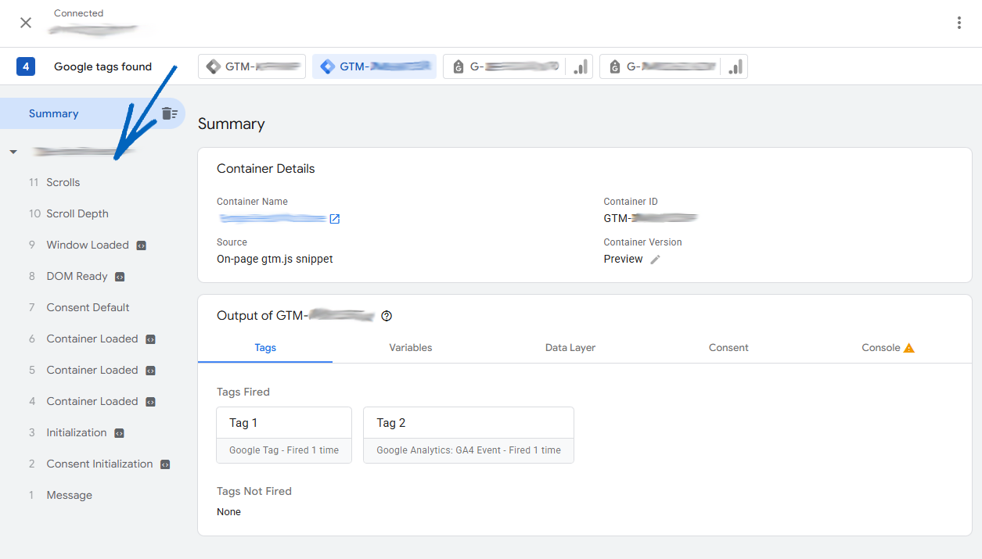
Task: Click code icon on event 5 Container Loaded
Action: tap(150, 371)
